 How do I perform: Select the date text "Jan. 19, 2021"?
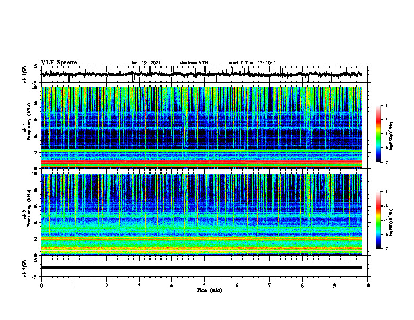[x=146, y=63]
